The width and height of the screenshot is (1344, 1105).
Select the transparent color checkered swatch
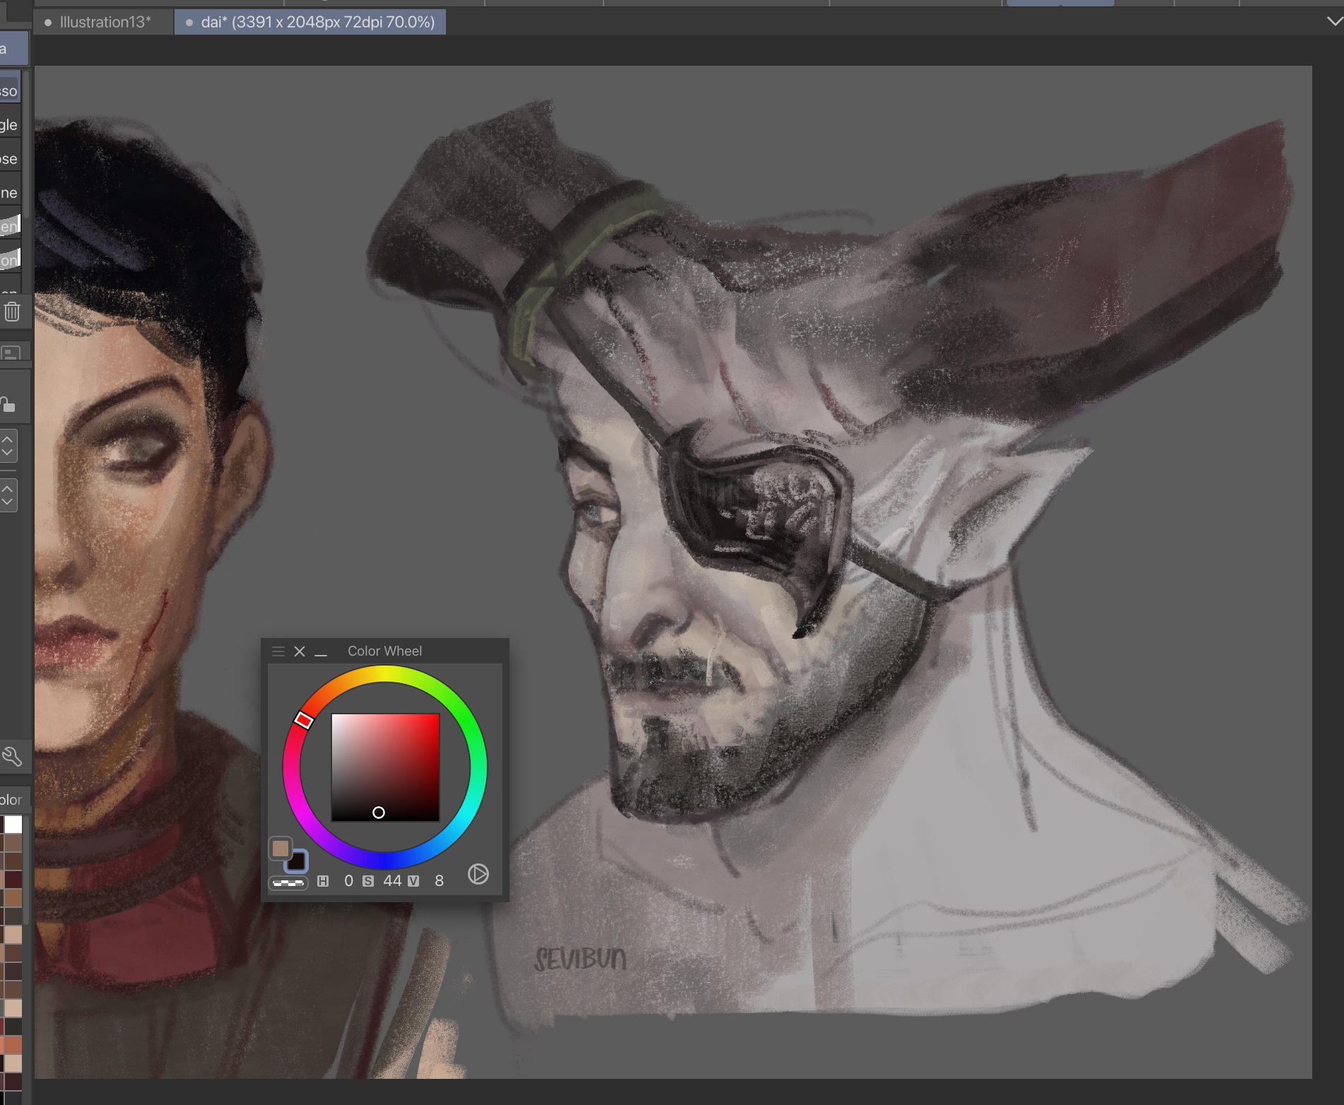288,882
